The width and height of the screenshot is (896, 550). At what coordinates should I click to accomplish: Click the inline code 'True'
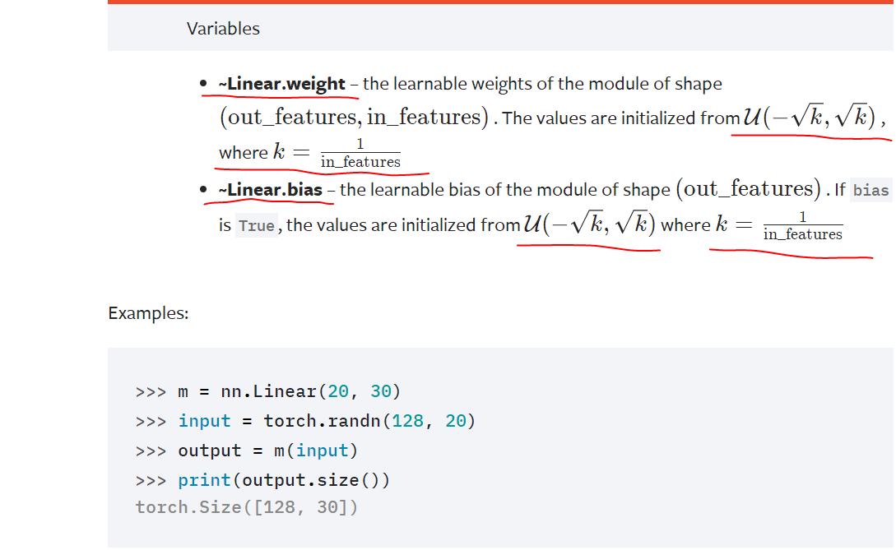[x=257, y=225]
